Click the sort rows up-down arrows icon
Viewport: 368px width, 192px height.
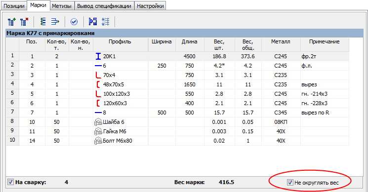105,22
